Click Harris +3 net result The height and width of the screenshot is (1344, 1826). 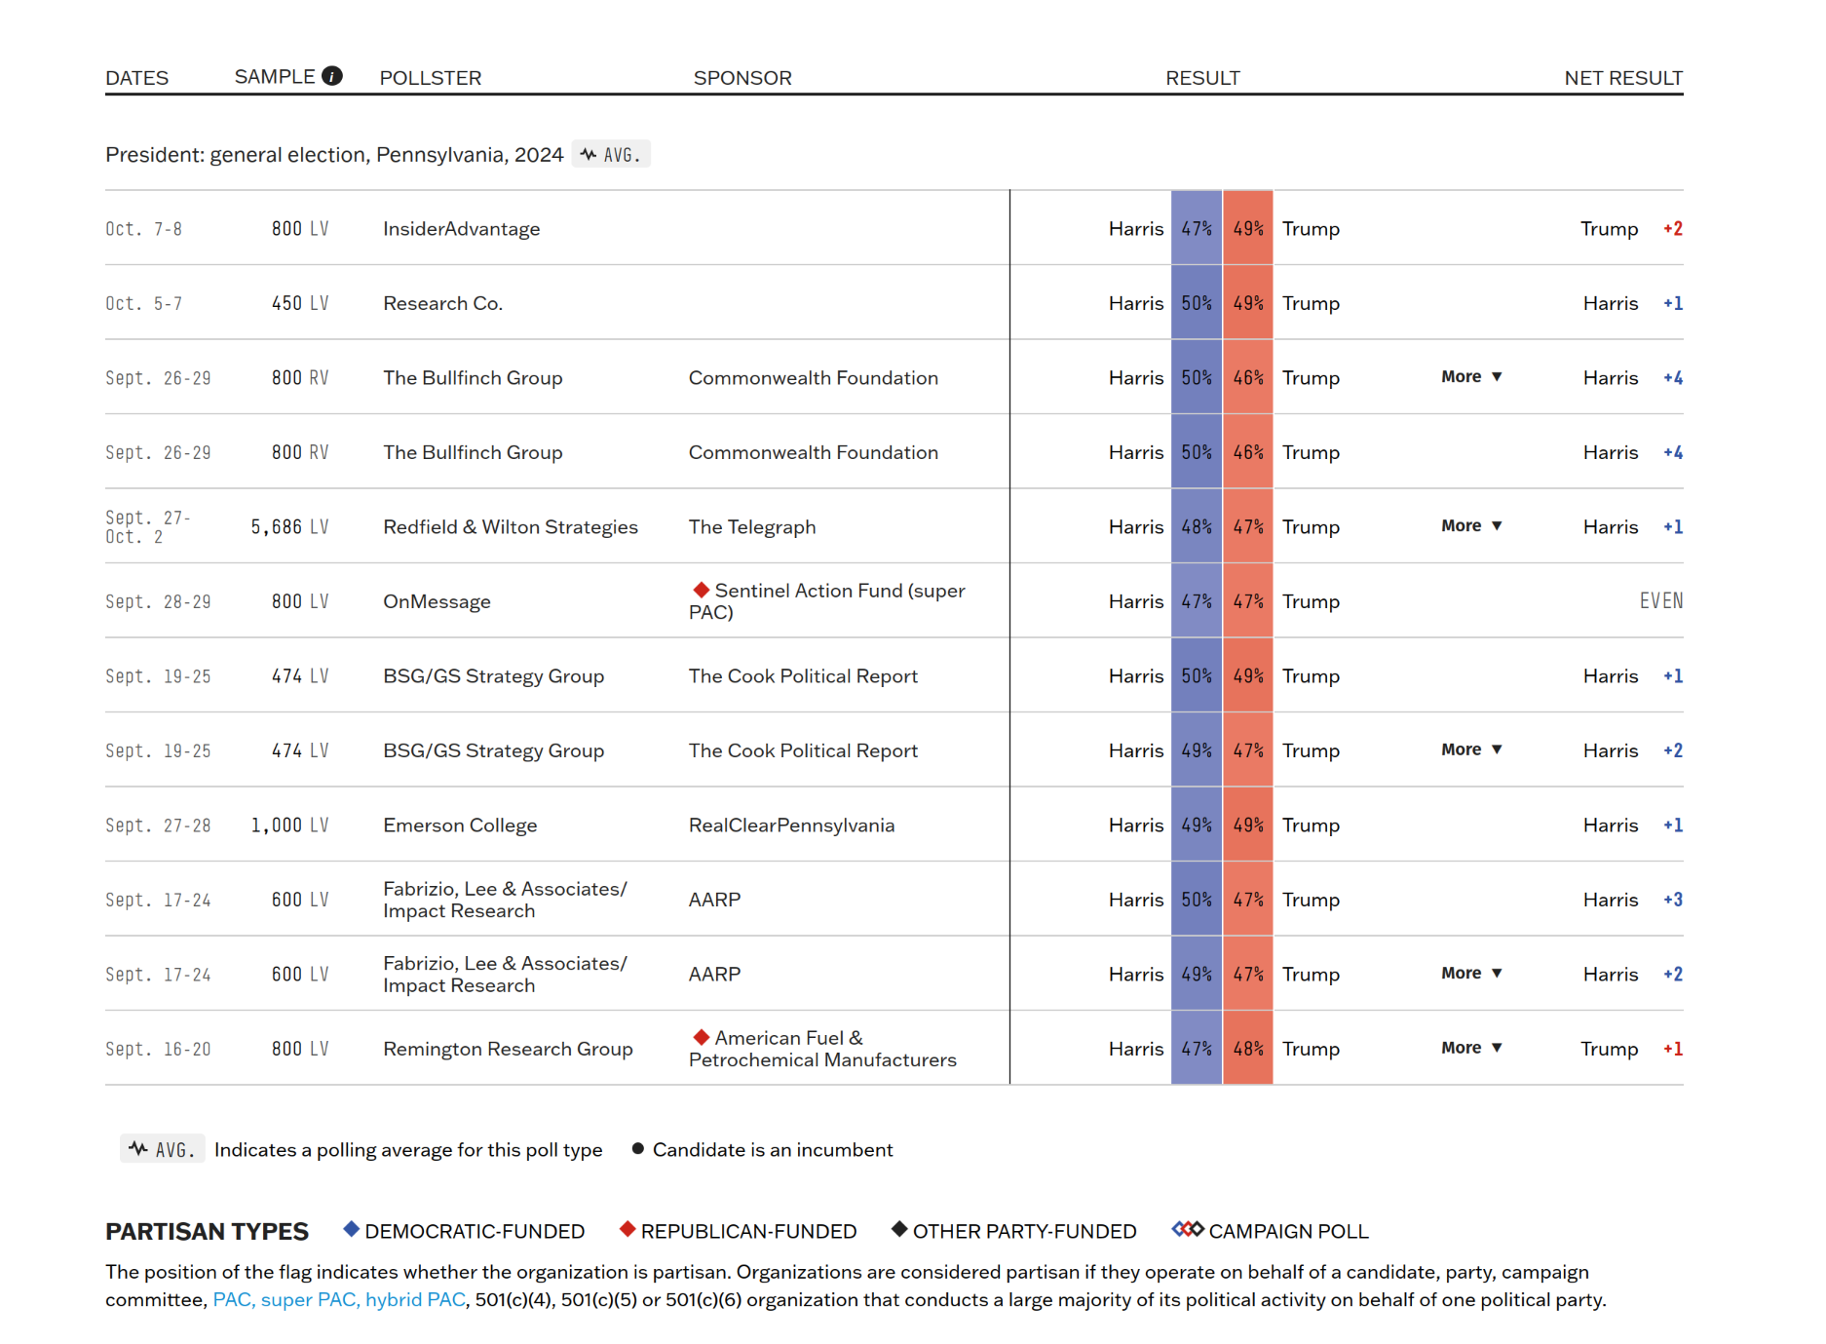(x=1633, y=900)
